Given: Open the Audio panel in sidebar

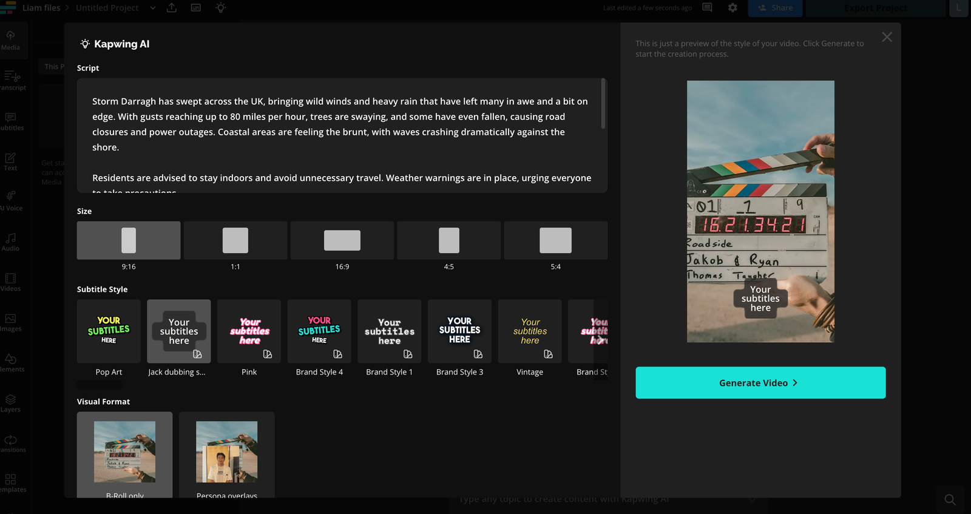Looking at the screenshot, I should (11, 242).
